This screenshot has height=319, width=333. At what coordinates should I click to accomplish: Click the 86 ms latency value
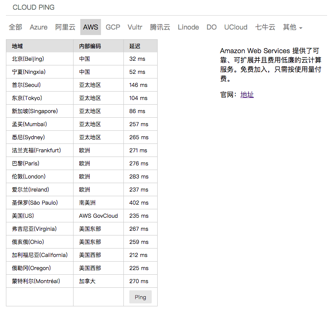[137, 111]
